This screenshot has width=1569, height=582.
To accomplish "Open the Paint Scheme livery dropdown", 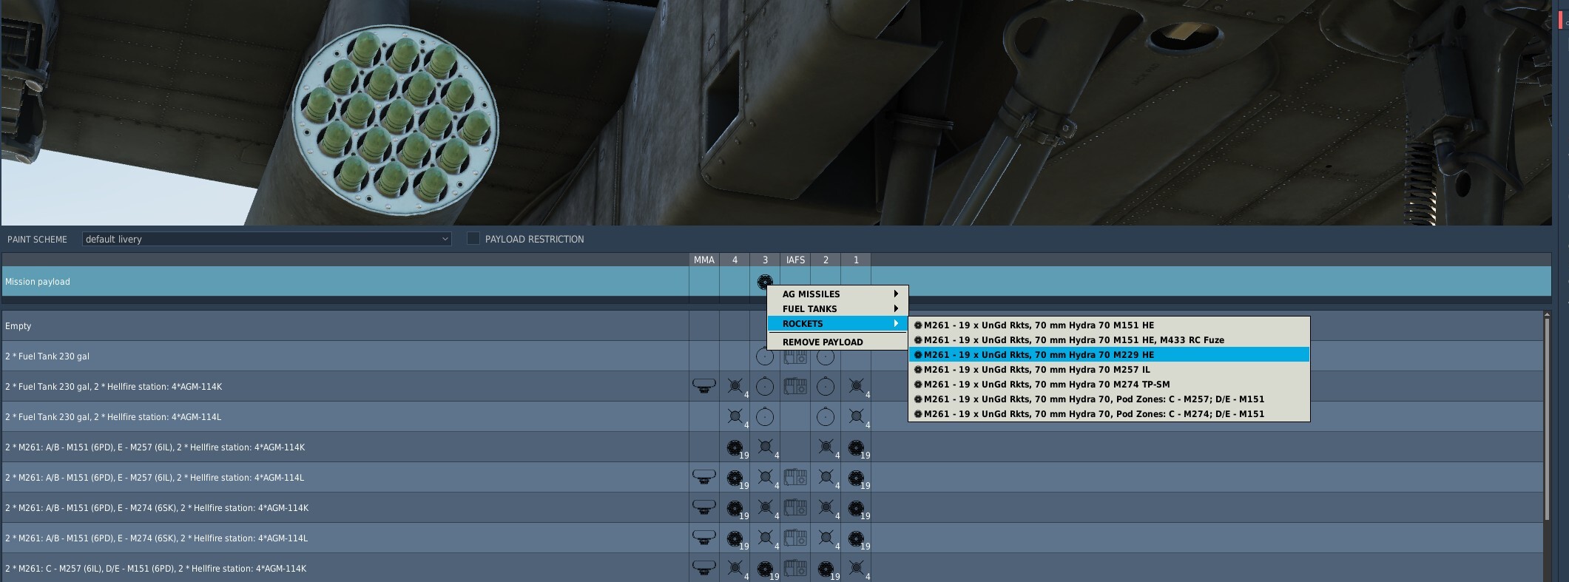I will 266,239.
